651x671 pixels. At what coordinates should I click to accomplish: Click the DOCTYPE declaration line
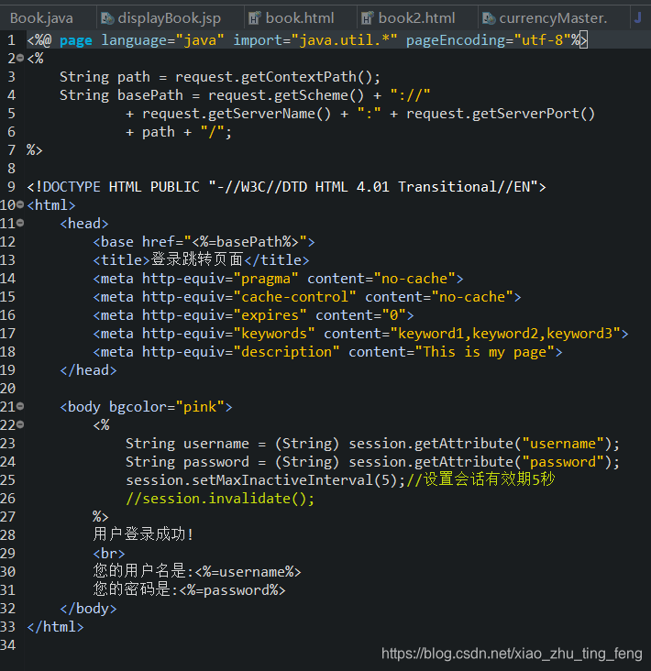click(286, 187)
